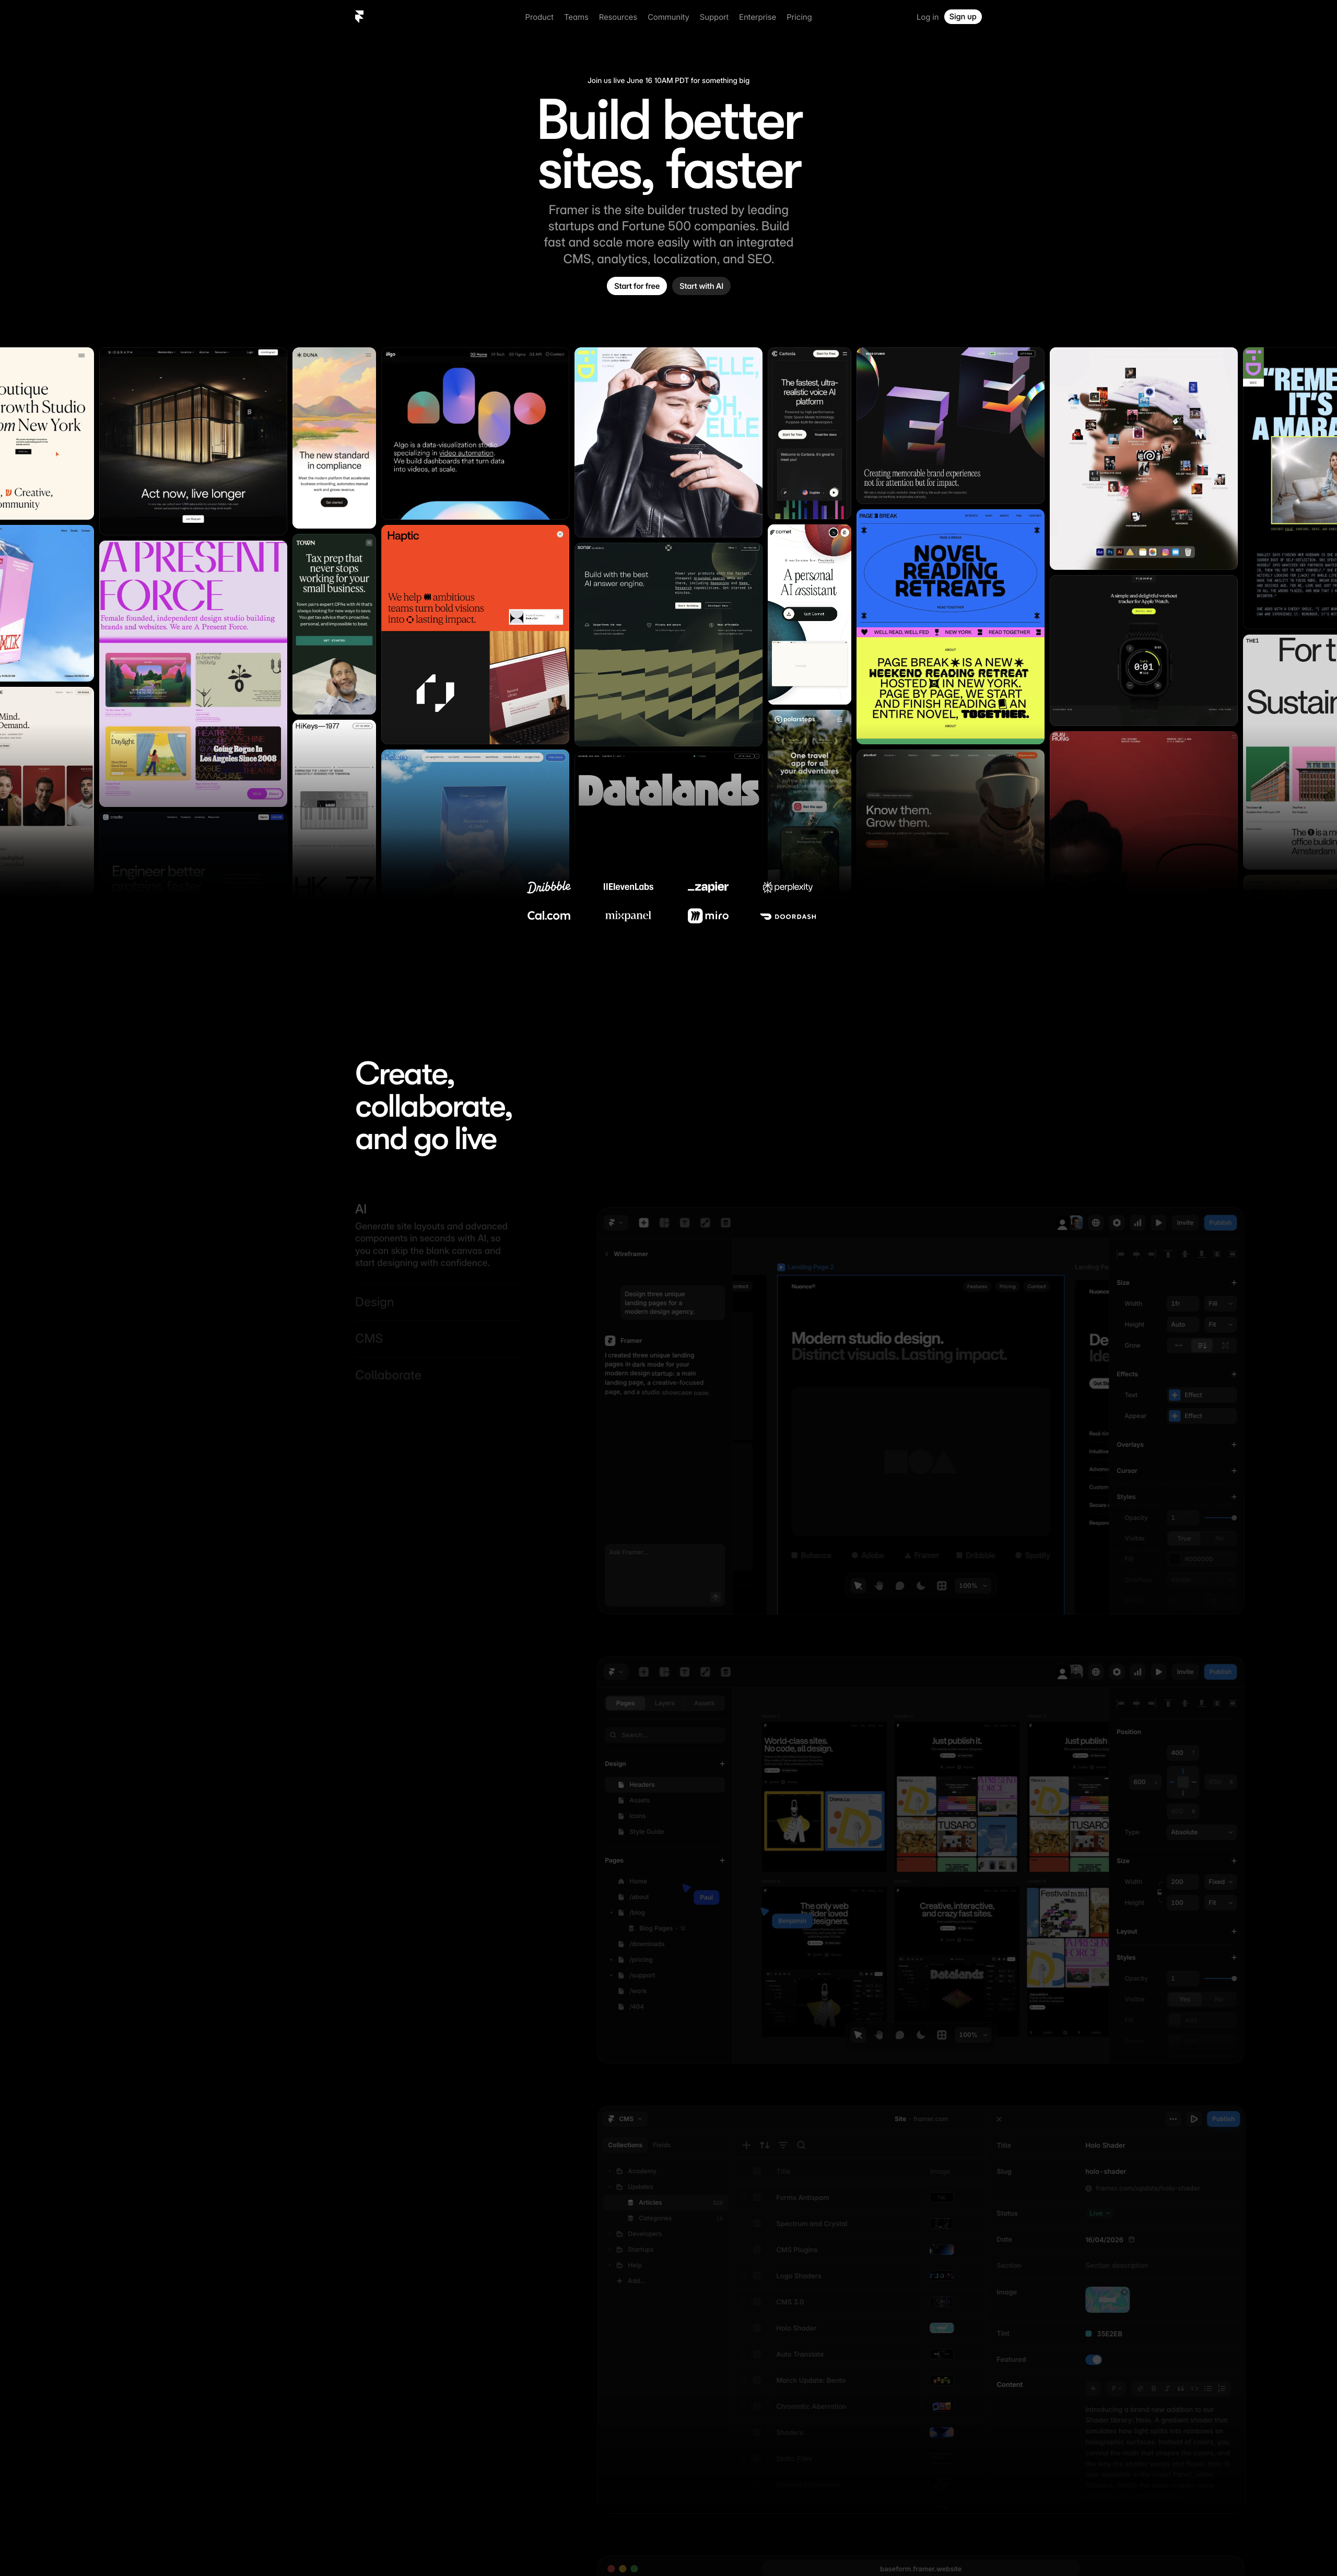Check select-all checkbox beside Title header

click(757, 2172)
